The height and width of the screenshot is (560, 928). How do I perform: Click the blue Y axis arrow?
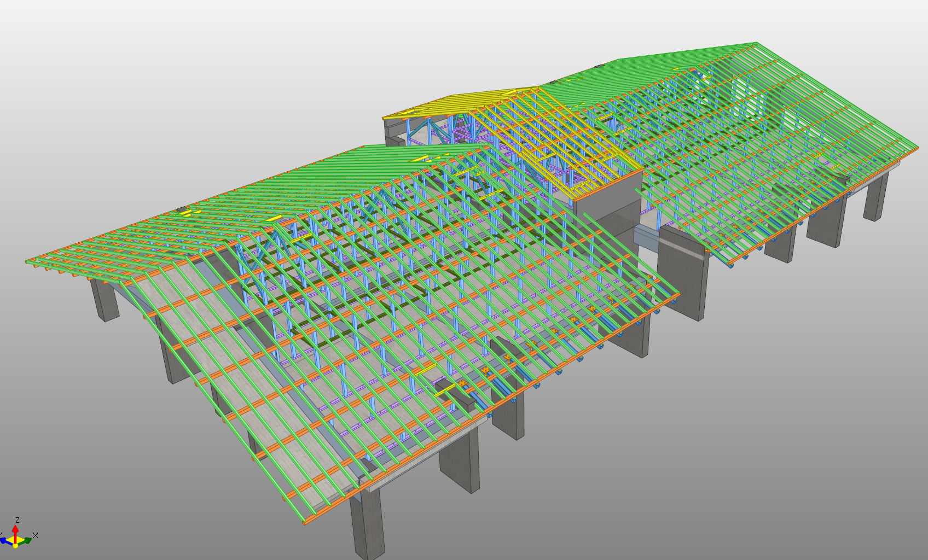(4, 540)
